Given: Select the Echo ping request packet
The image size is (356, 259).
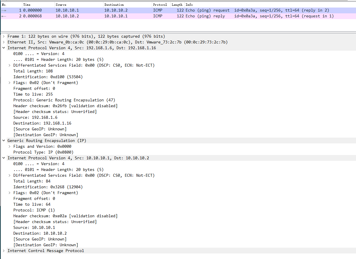Looking at the screenshot, I should coord(116,10).
